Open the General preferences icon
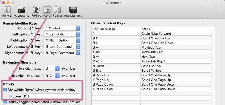Image resolution: width=225 pixels, height=105 pixels. 7,12
